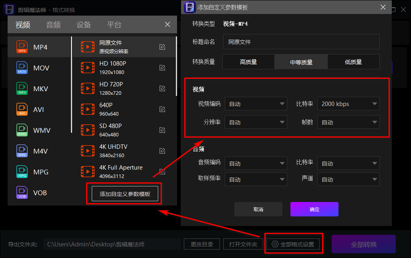Confirm template with the 确定 button
The height and width of the screenshot is (258, 411).
(314, 209)
